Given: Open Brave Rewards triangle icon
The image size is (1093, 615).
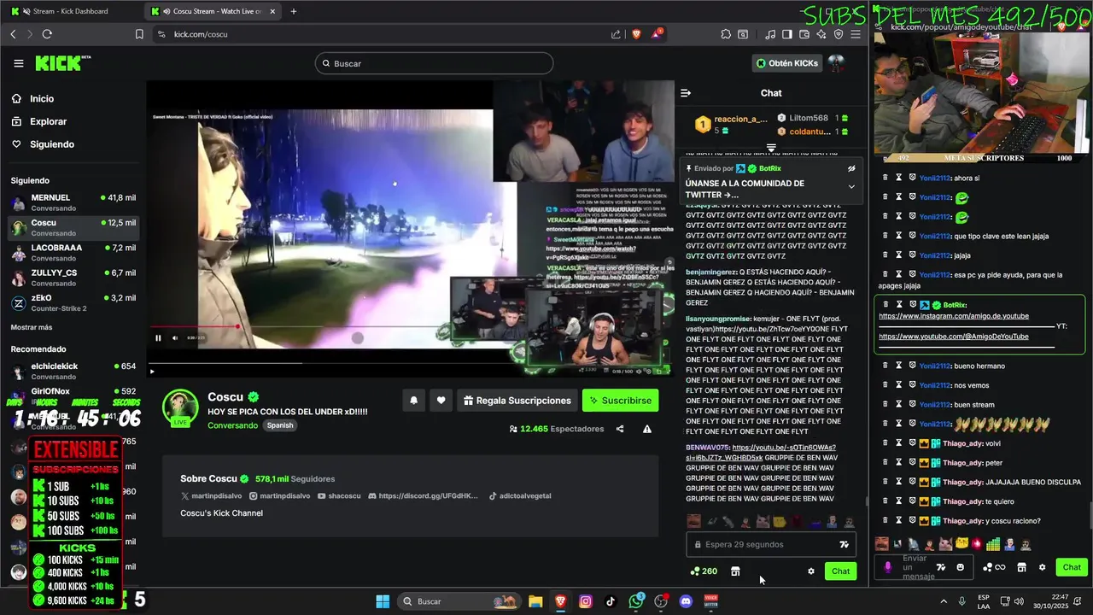Looking at the screenshot, I should pyautogui.click(x=657, y=34).
